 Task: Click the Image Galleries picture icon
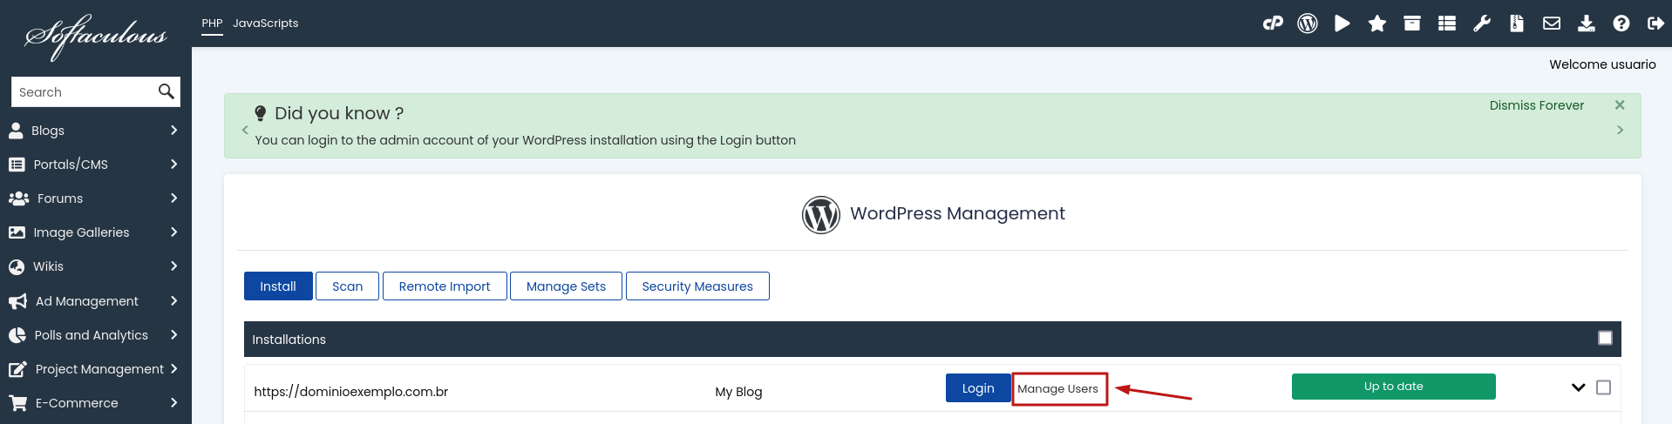pyautogui.click(x=17, y=232)
